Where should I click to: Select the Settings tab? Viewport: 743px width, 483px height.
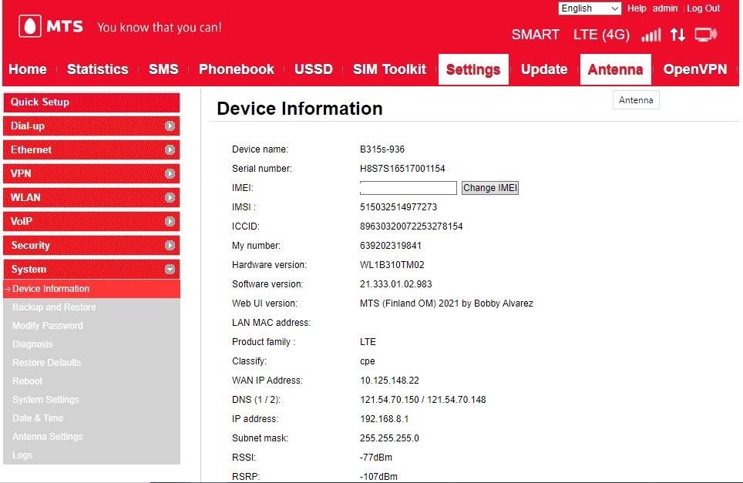473,69
